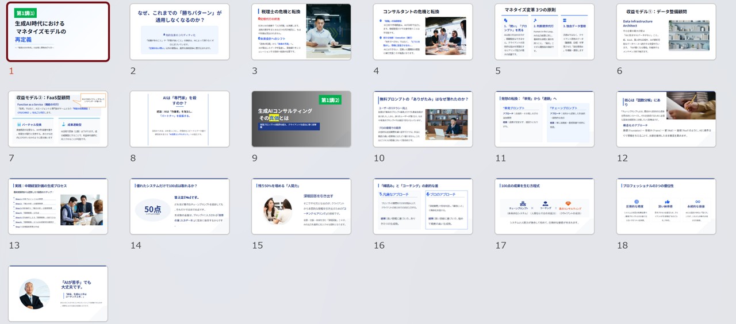Click the 圧倒的な精度 icon on slide 18
This screenshot has height=324, width=736.
(x=637, y=202)
